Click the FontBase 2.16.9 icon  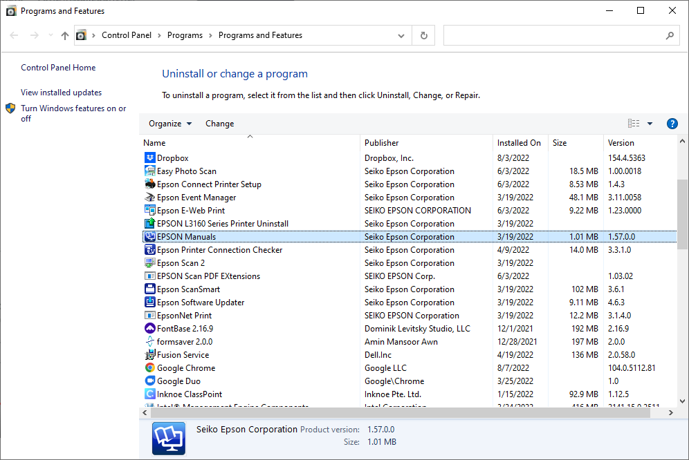(150, 328)
